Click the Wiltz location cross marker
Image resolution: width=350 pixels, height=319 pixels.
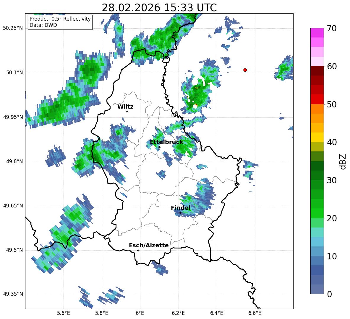[127, 112]
